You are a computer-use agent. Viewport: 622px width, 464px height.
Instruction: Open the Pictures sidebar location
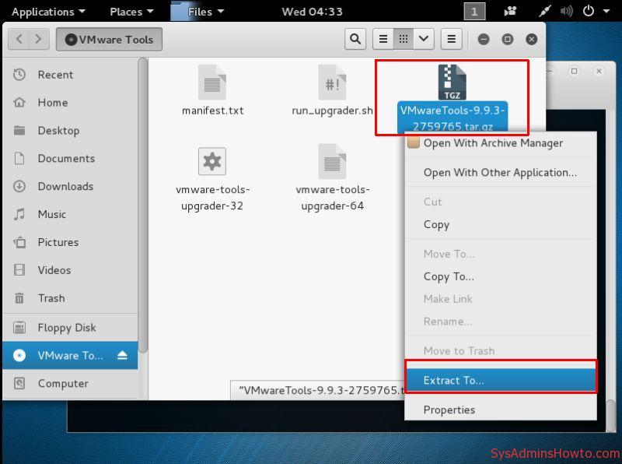(x=70, y=242)
